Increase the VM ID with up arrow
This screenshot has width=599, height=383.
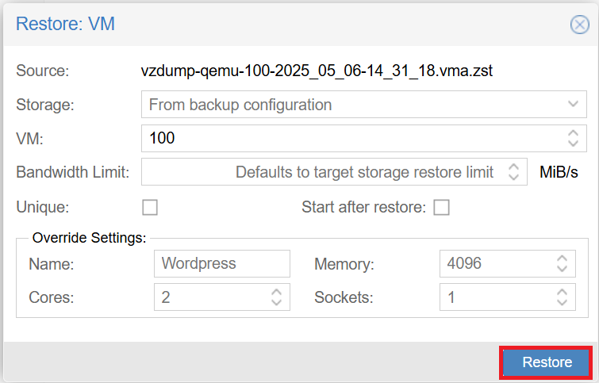[x=573, y=133]
